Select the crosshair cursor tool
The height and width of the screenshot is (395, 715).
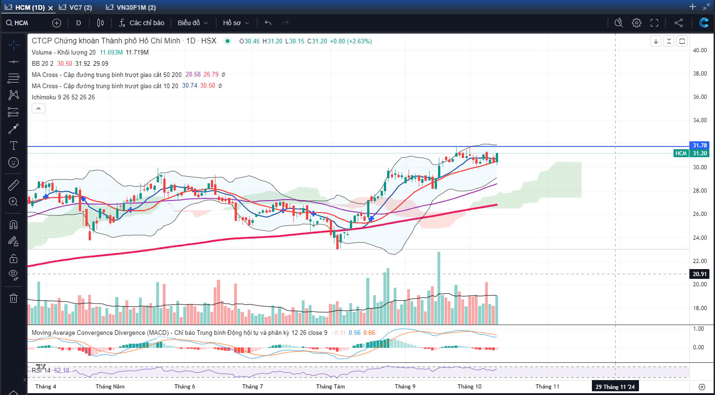click(14, 45)
